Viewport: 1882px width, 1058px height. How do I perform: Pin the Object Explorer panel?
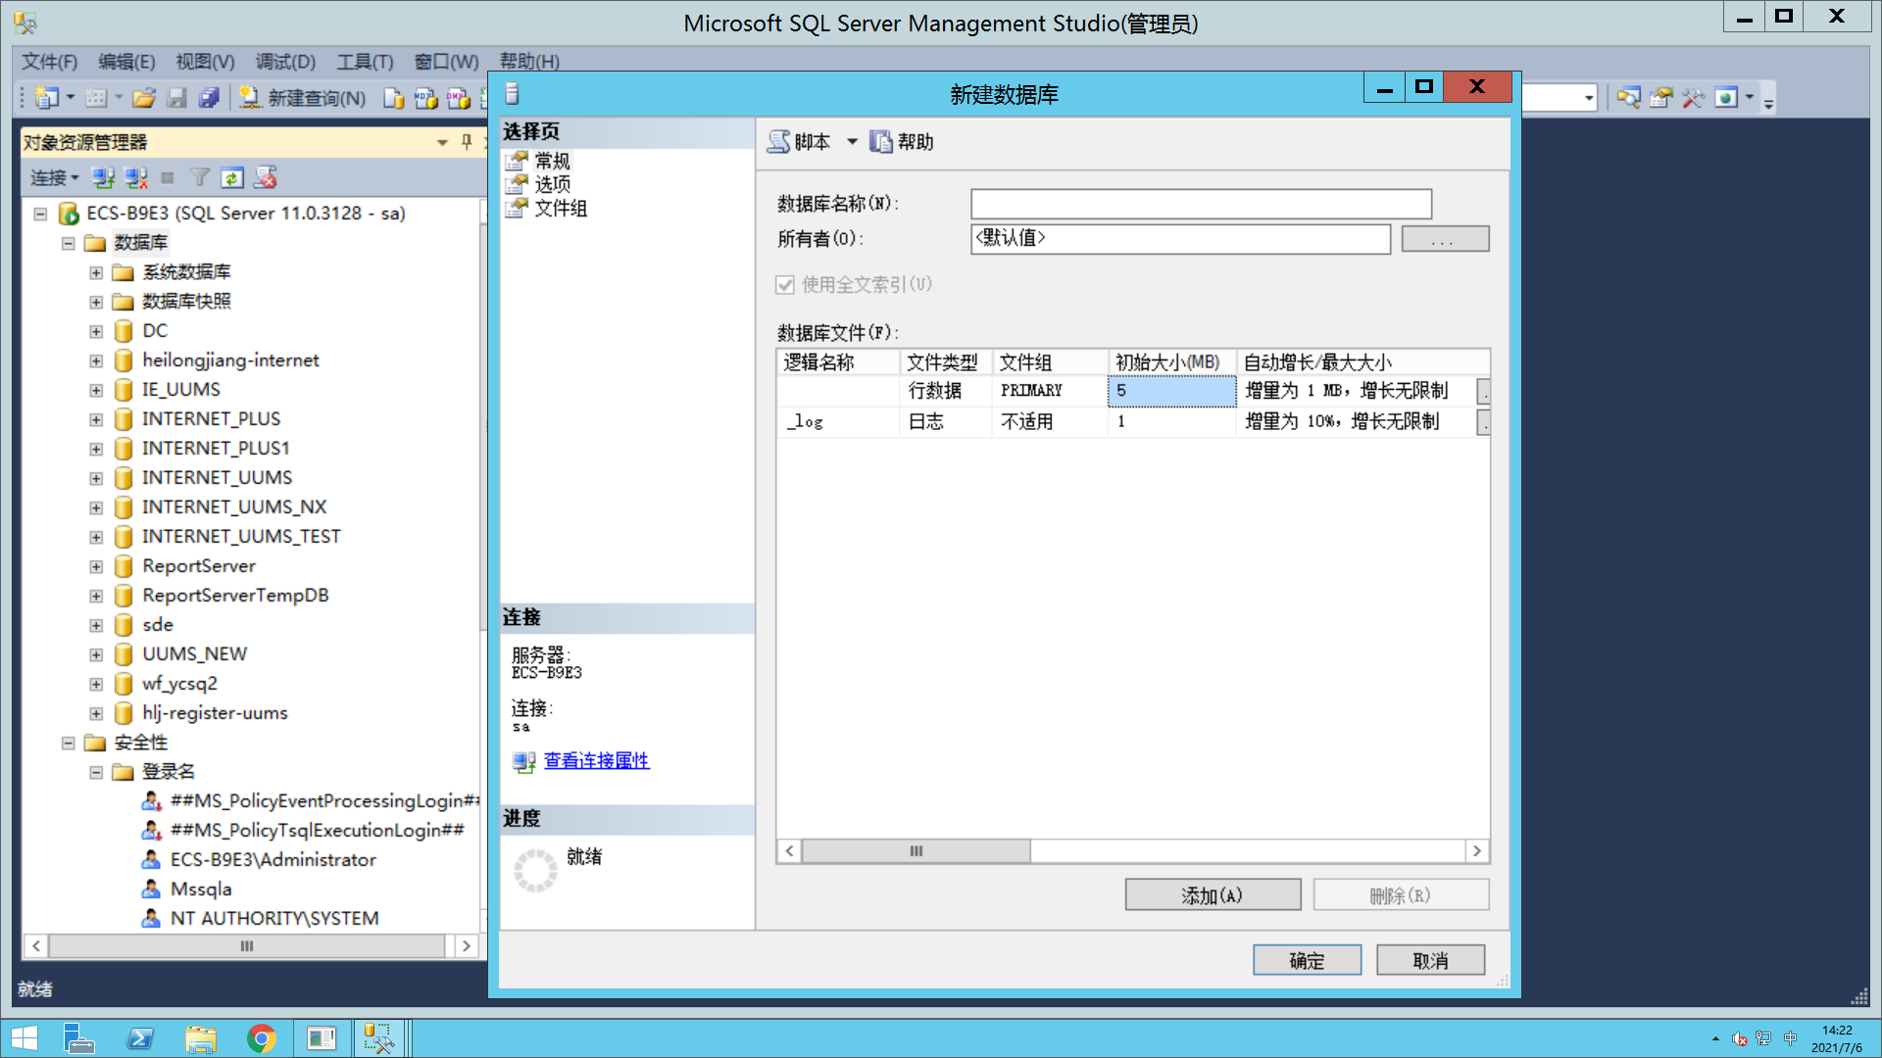tap(467, 142)
